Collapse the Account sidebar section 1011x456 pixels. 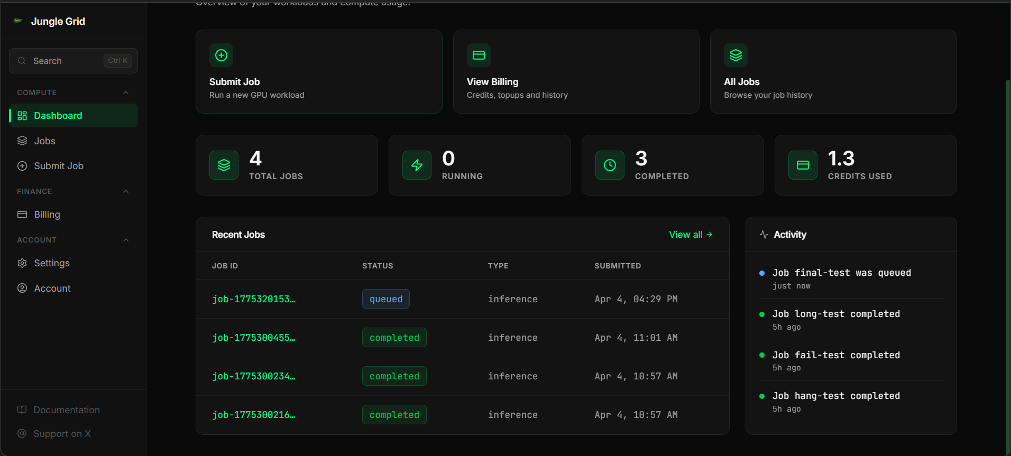pyautogui.click(x=126, y=240)
